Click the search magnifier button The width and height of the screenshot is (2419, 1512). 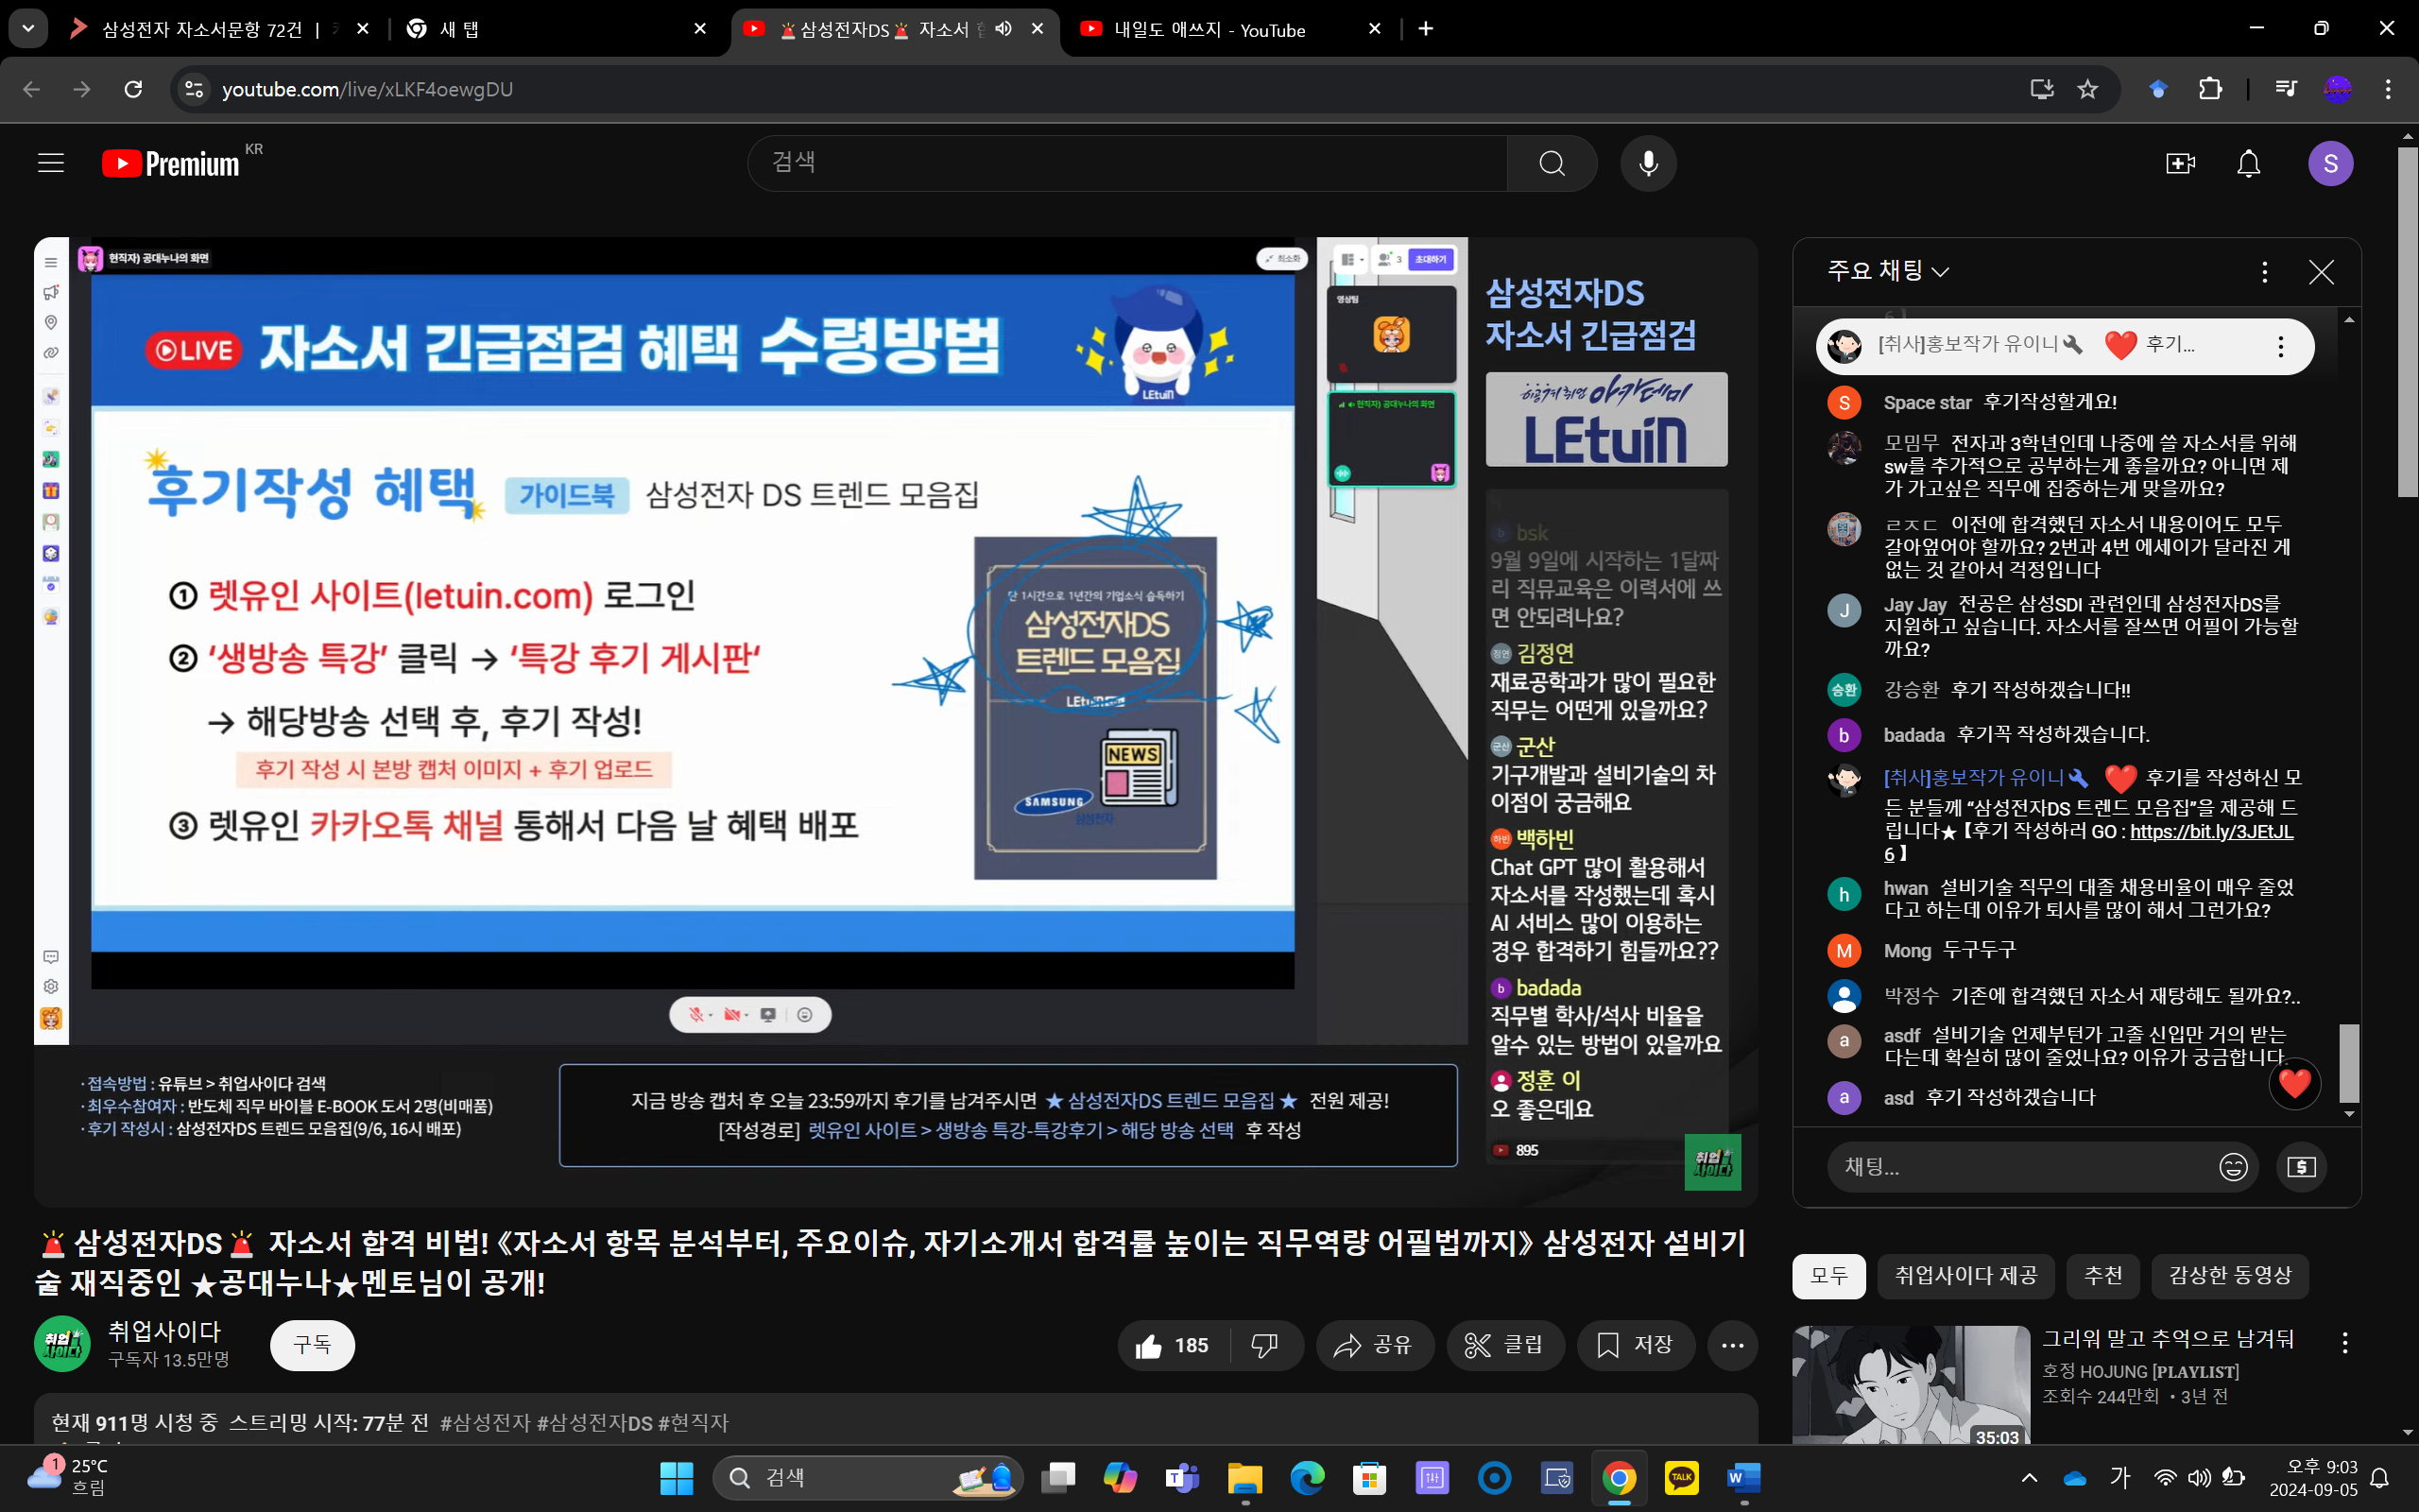coord(1552,163)
